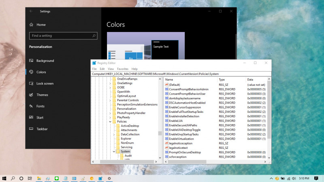Select the ActiveDesktop registry key
Image resolution: width=324 pixels, height=182 pixels.
(130, 126)
